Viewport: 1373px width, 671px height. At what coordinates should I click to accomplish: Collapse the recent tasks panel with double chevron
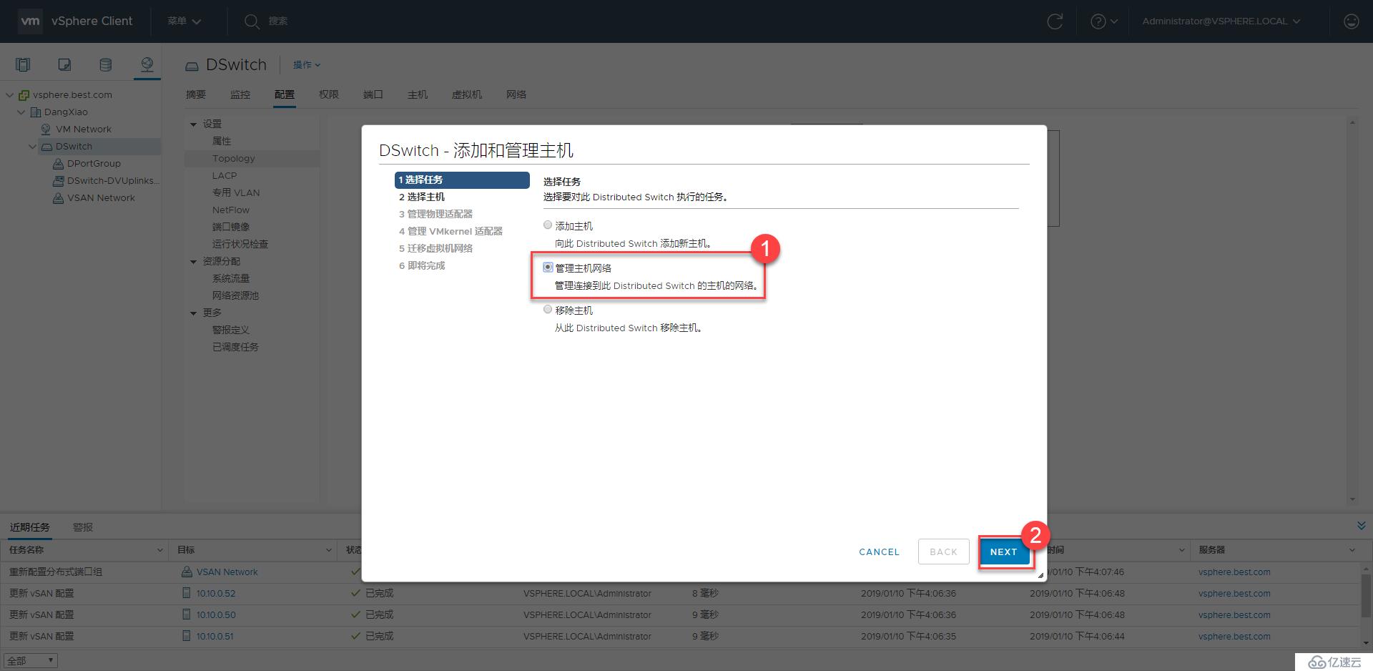pyautogui.click(x=1361, y=526)
